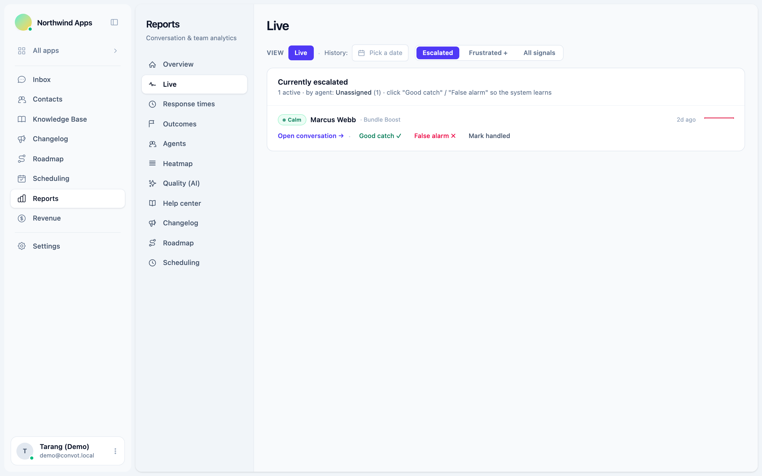Click the Inbox chat bubble icon
762x476 pixels.
[x=22, y=80]
